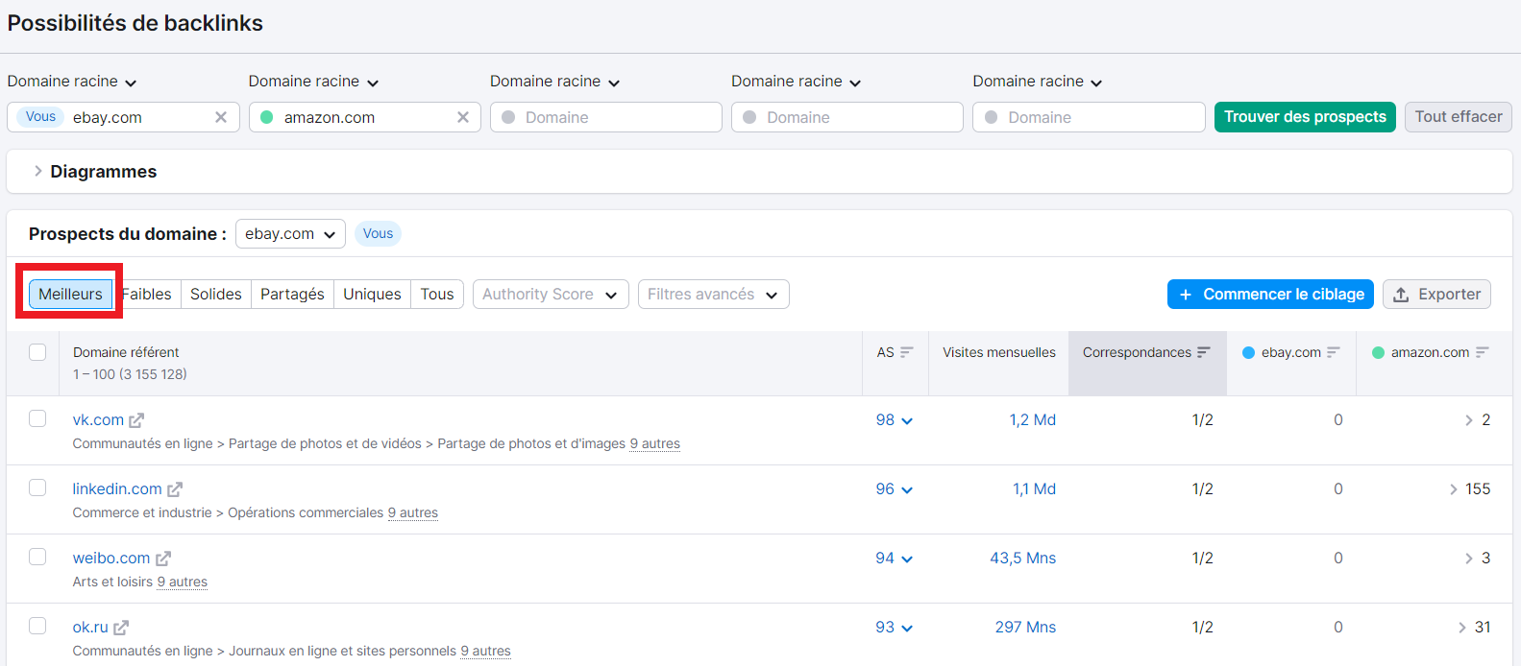Switch to the Faibles tab

coord(147,295)
